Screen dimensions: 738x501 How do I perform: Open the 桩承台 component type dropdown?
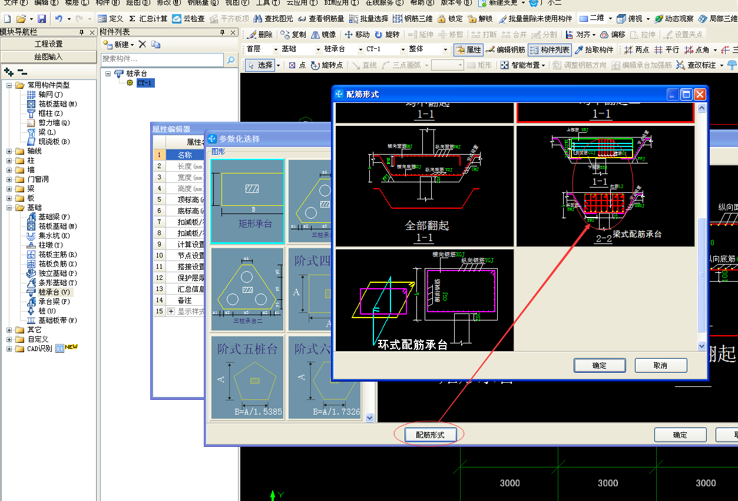point(360,49)
